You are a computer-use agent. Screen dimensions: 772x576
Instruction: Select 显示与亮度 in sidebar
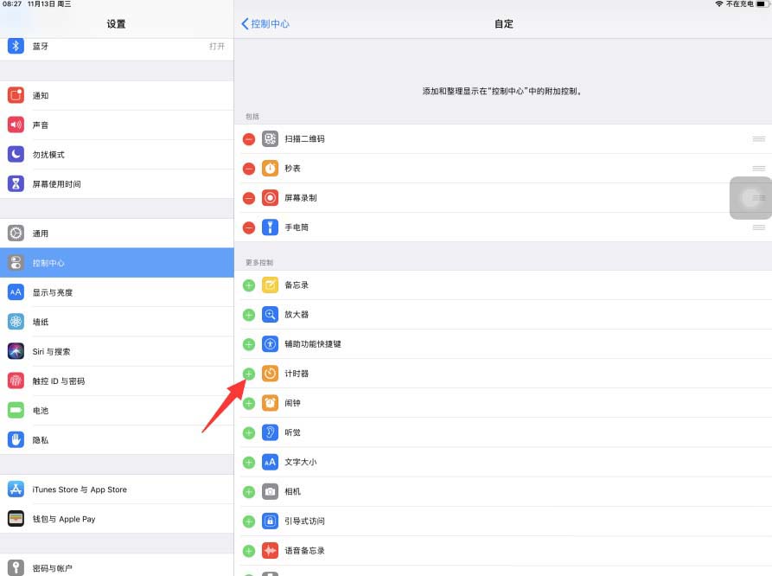[117, 292]
